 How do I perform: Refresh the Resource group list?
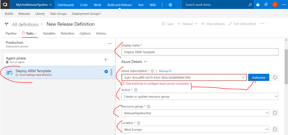pos(275,113)
